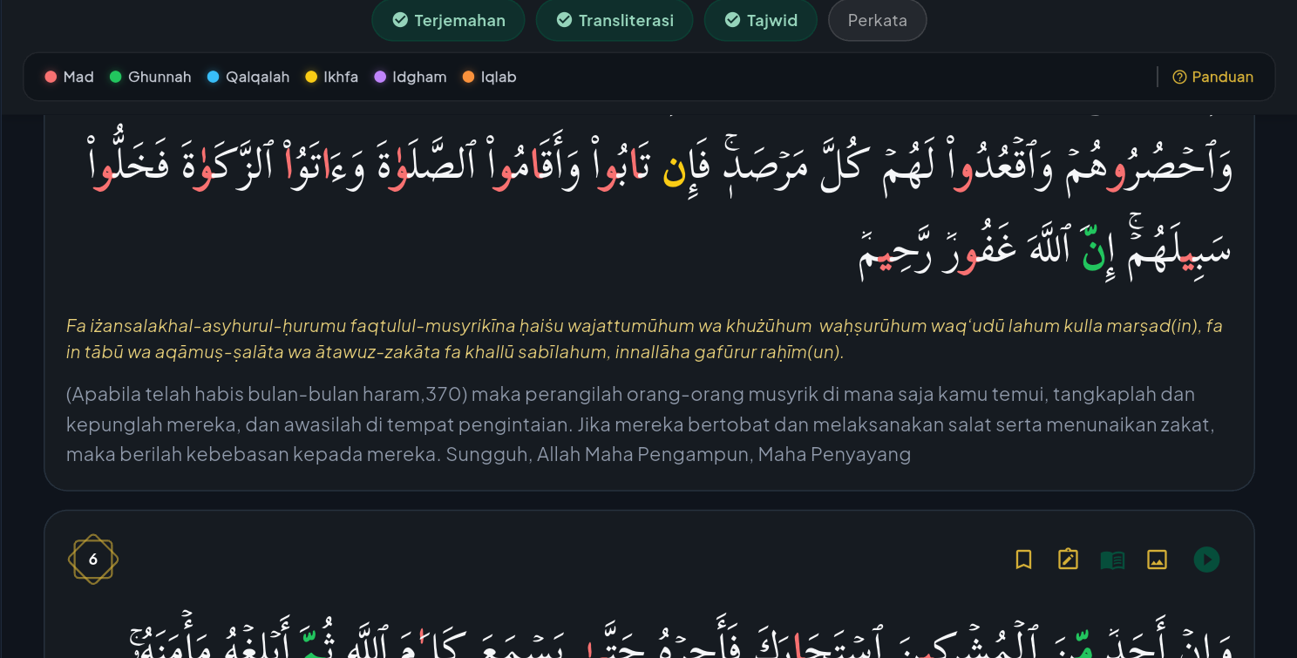This screenshot has height=658, width=1297.
Task: Click the Qalqalah blue color legend dot
Action: (214, 77)
